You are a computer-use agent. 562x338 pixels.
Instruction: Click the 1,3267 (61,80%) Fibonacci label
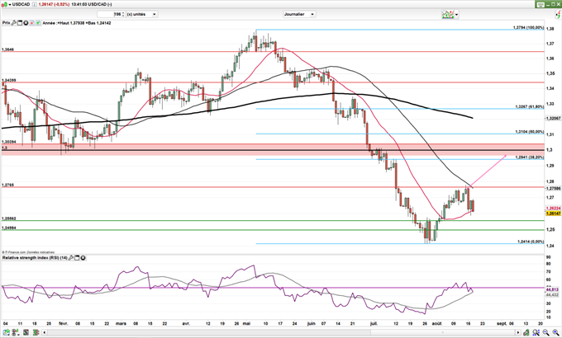coord(530,106)
